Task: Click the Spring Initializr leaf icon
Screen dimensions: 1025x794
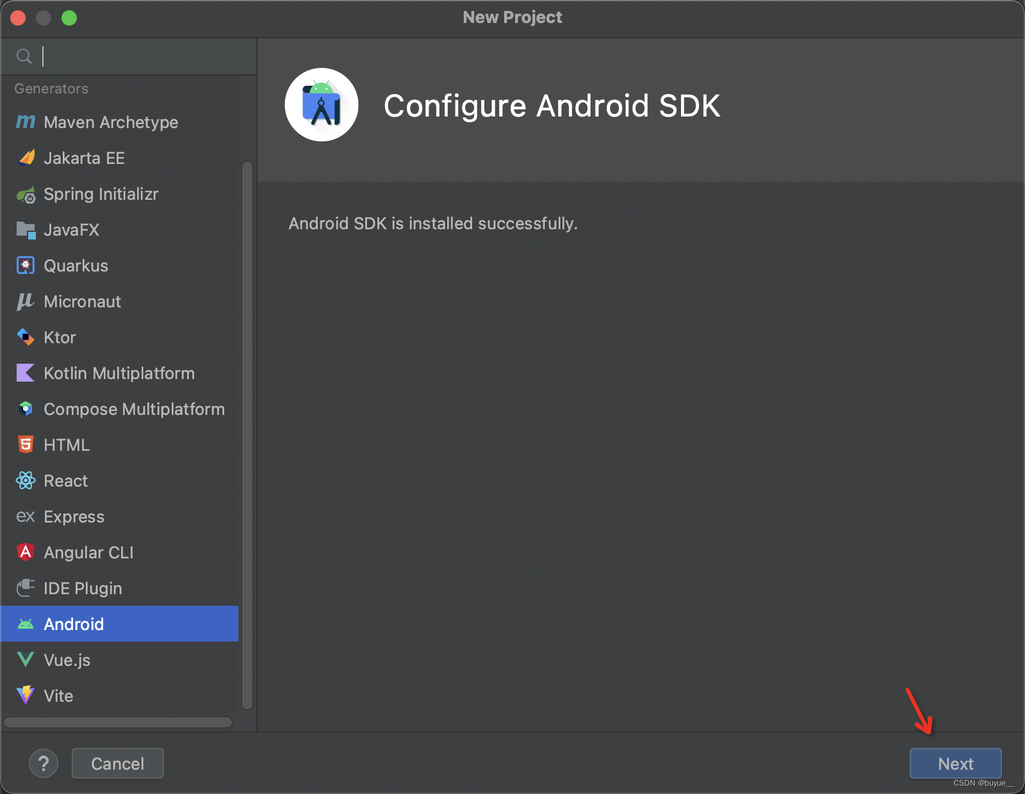Action: (26, 194)
